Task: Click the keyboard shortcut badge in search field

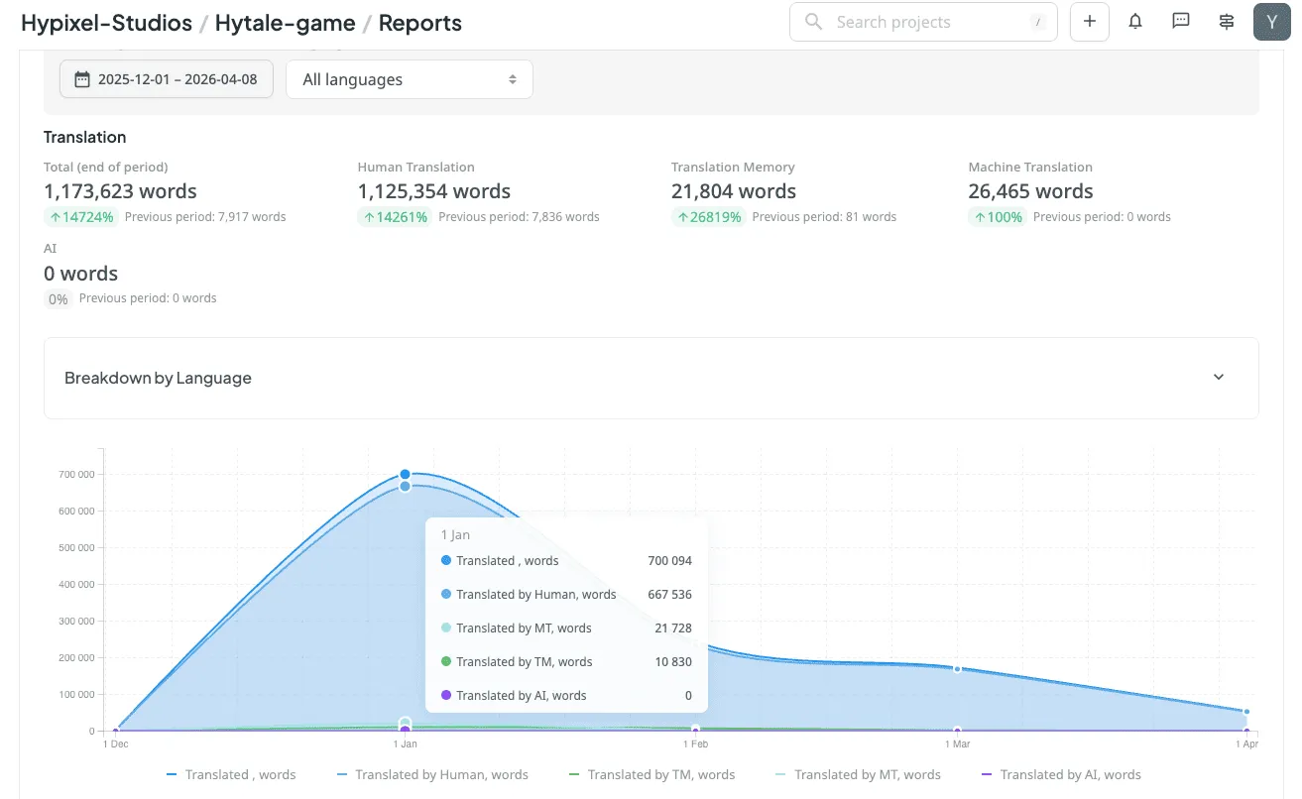Action: tap(1037, 21)
